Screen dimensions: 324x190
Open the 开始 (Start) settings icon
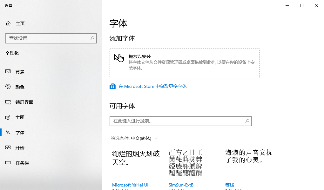point(8,147)
